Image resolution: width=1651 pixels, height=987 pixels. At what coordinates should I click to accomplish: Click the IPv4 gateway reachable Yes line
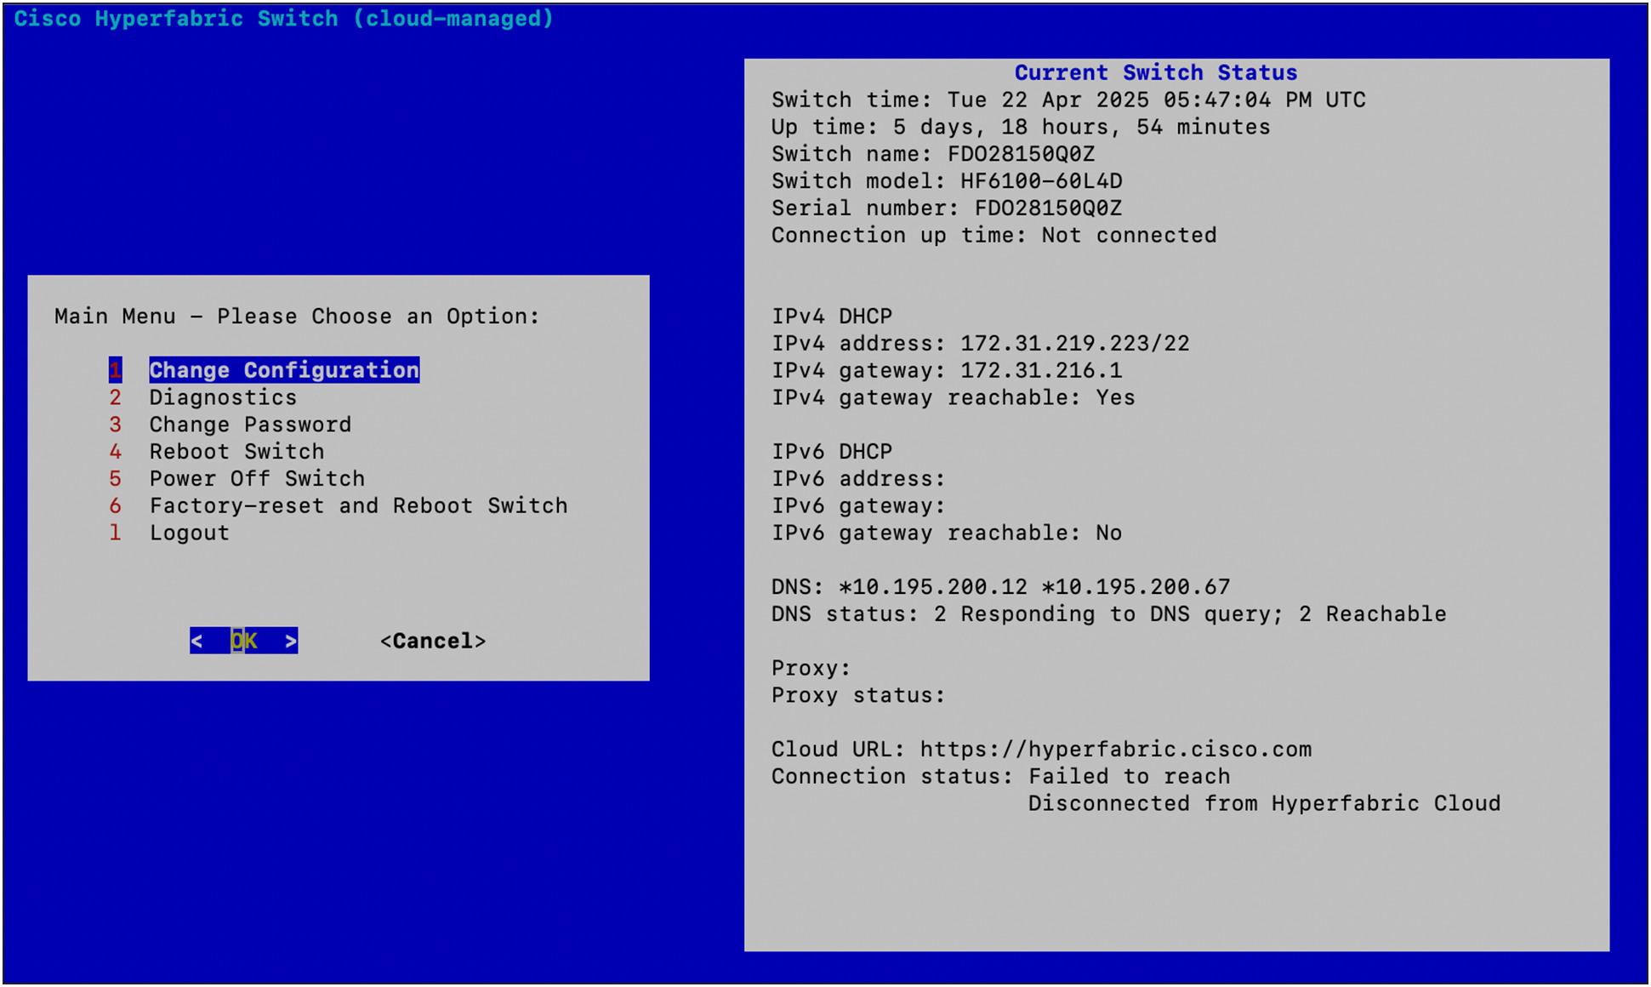953,398
